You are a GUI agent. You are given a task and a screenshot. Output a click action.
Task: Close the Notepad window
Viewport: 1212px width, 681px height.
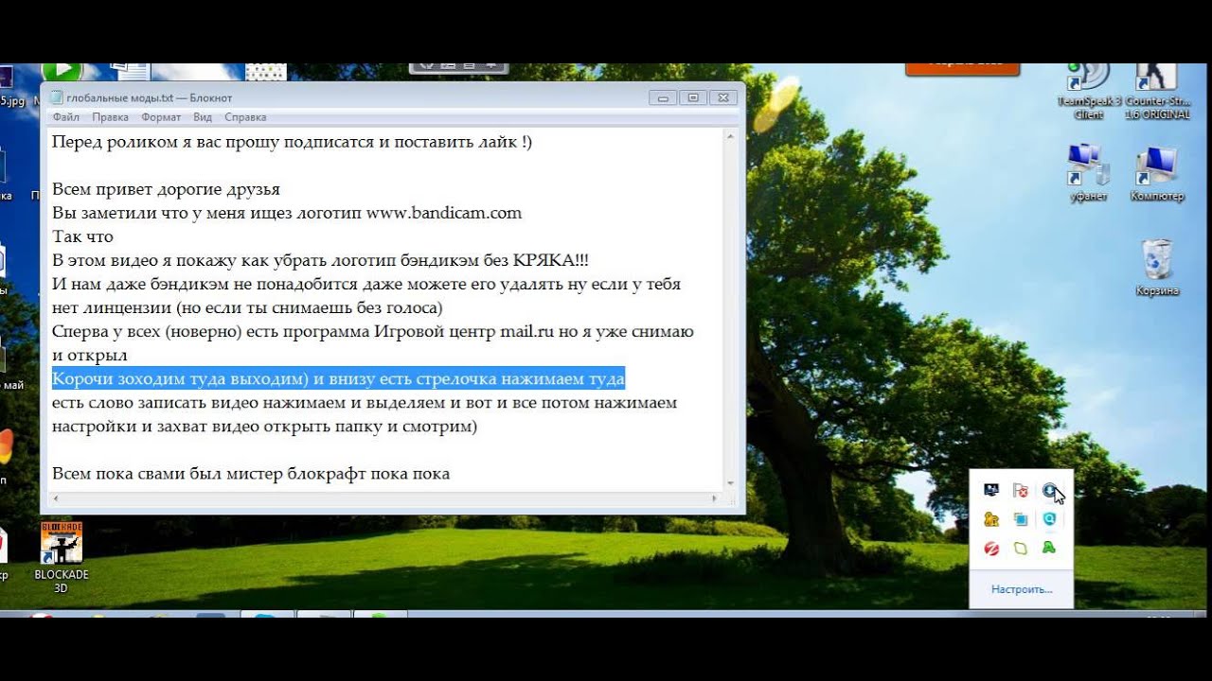coord(723,97)
